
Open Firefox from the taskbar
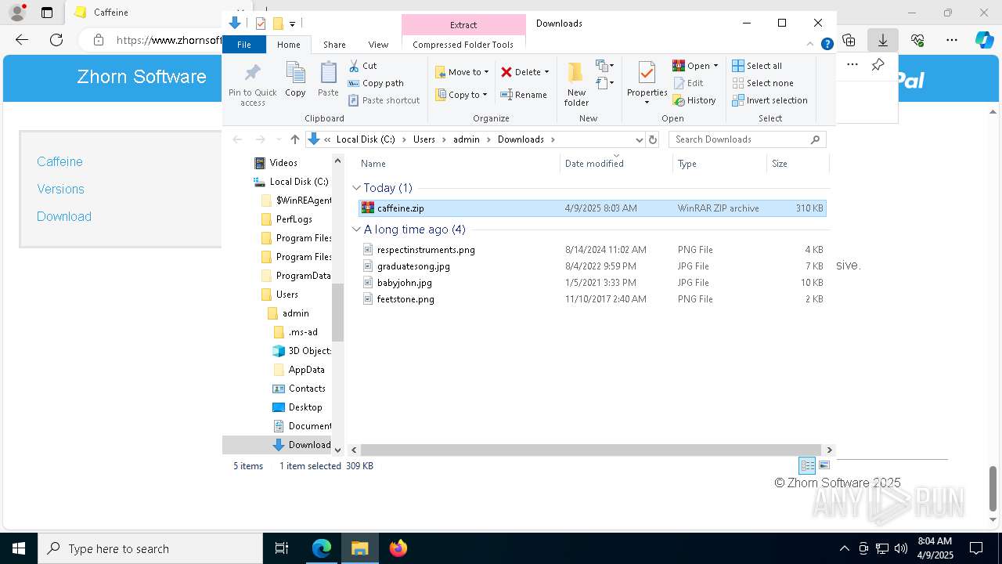coord(398,548)
